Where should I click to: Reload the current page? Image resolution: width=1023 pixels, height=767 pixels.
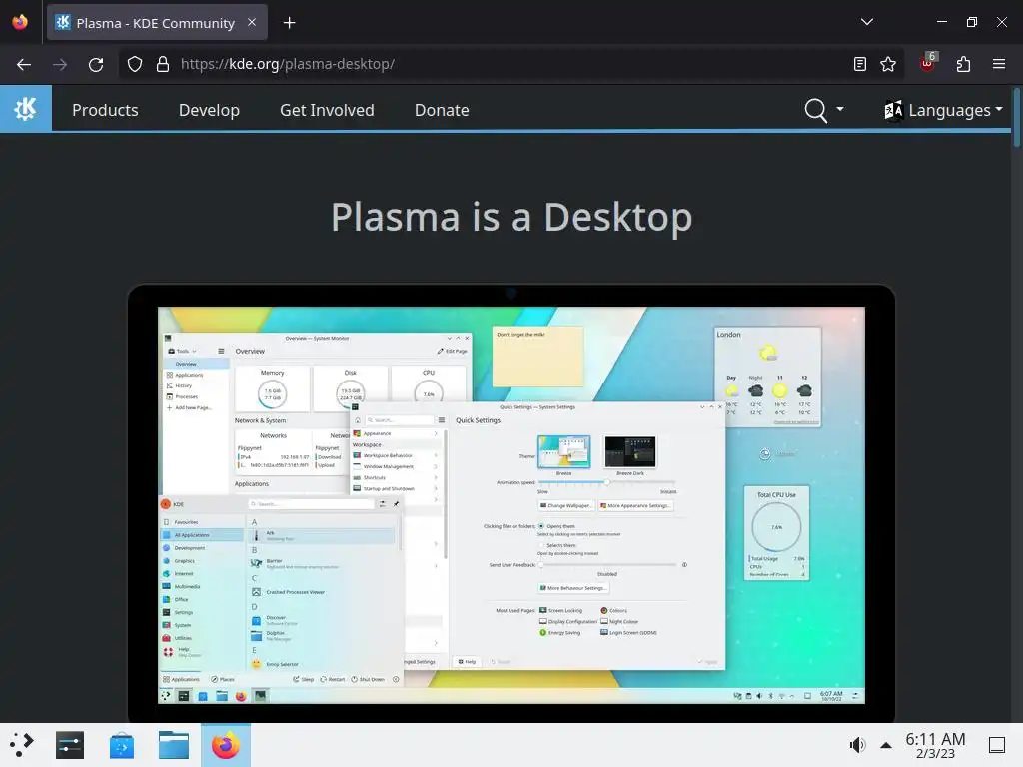pos(96,64)
